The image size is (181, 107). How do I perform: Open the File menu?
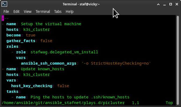click(x=6, y=12)
